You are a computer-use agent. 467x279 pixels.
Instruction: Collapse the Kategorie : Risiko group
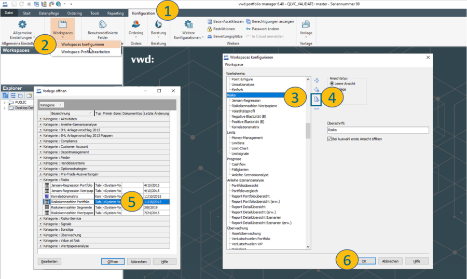coord(41,179)
